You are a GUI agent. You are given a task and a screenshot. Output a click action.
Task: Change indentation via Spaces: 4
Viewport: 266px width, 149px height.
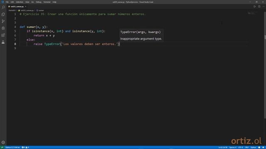[x=233, y=147]
